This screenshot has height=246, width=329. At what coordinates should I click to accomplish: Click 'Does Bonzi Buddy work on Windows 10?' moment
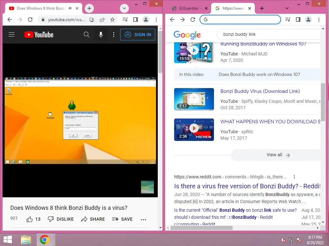point(259,74)
